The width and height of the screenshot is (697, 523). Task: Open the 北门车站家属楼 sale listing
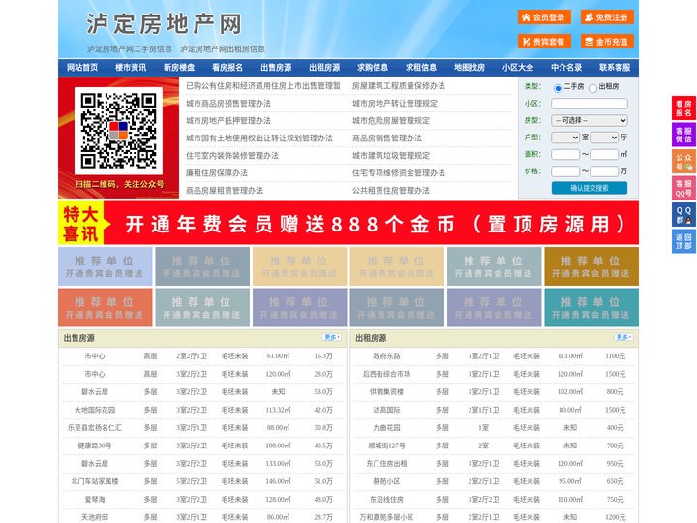[x=95, y=481]
